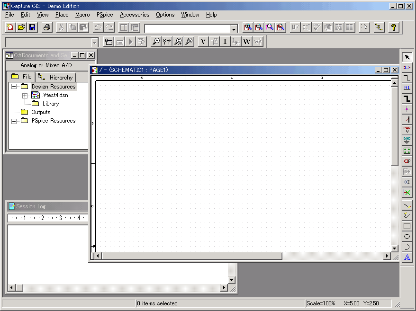The width and height of the screenshot is (416, 311).
Task: Select the Outputs folder in project tree
Action: [41, 112]
